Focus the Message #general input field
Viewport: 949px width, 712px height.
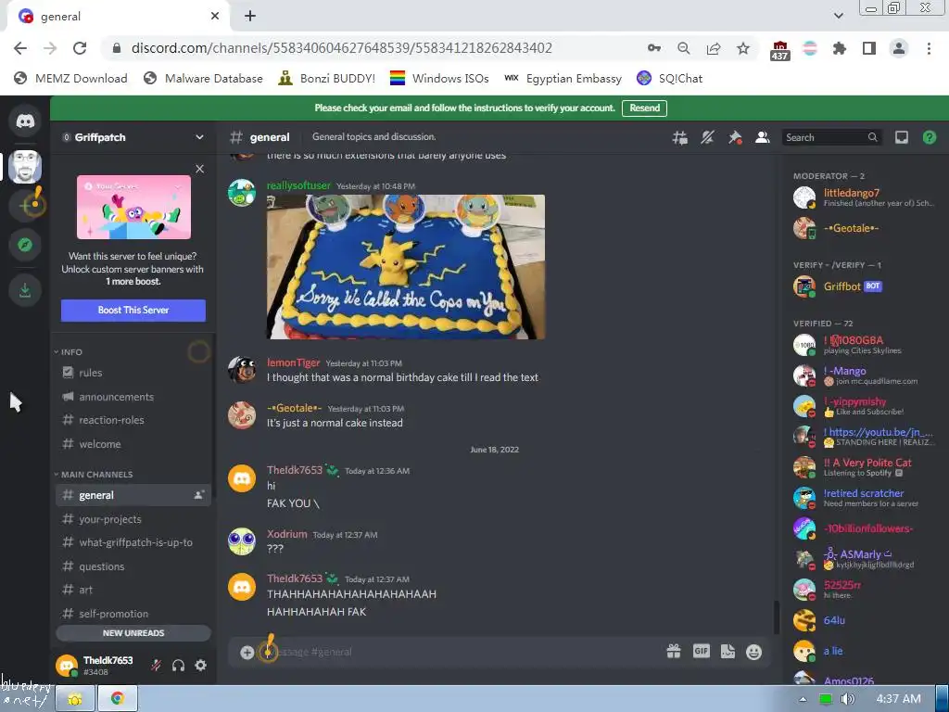[460, 652]
